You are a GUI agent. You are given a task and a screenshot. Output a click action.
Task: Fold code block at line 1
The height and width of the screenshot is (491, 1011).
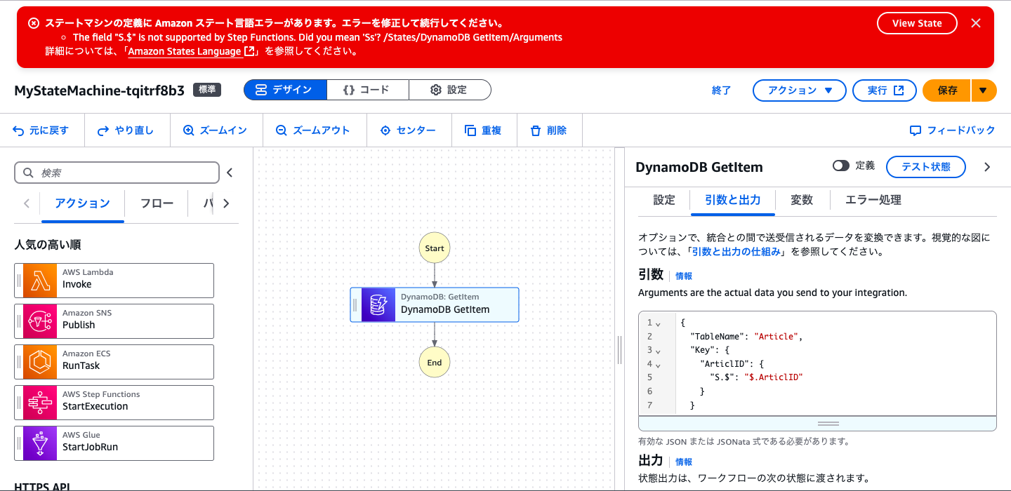[x=659, y=323]
